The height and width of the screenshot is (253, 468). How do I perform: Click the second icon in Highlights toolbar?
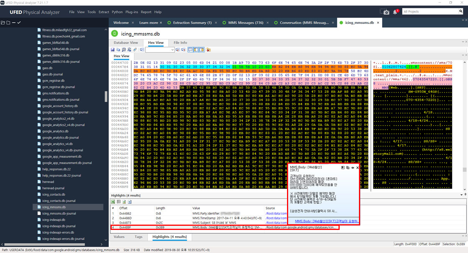[118, 202]
